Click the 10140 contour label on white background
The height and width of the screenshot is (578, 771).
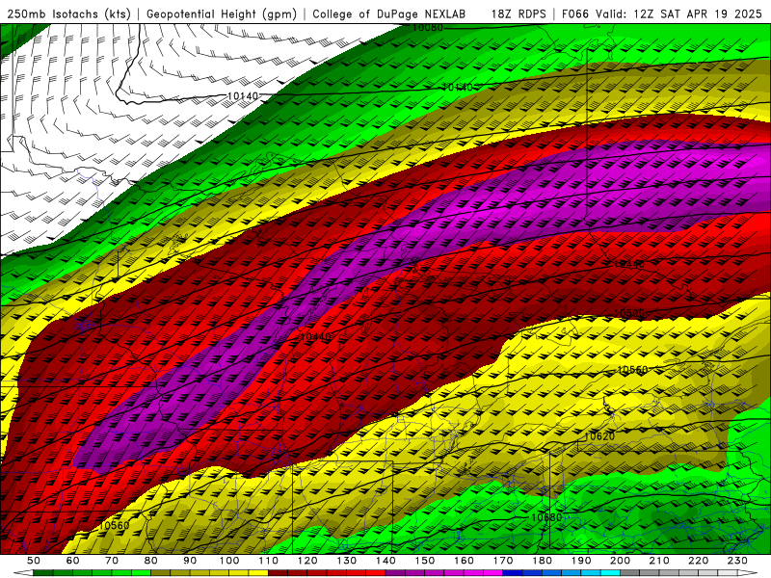(243, 95)
